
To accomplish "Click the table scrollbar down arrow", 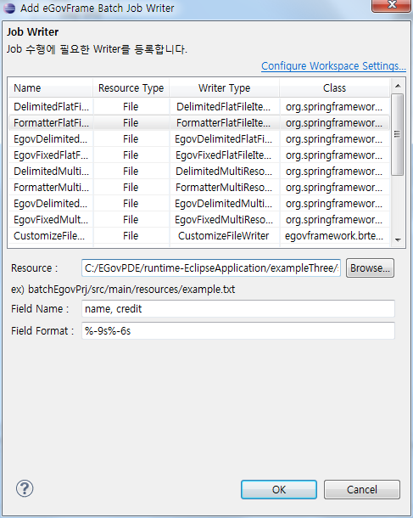I will pyautogui.click(x=398, y=239).
